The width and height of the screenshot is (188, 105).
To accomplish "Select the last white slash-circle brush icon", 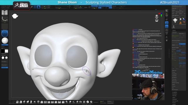I will pyautogui.click(x=91, y=102).
